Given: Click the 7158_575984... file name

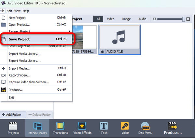Looking at the screenshot, I should pos(83,52).
